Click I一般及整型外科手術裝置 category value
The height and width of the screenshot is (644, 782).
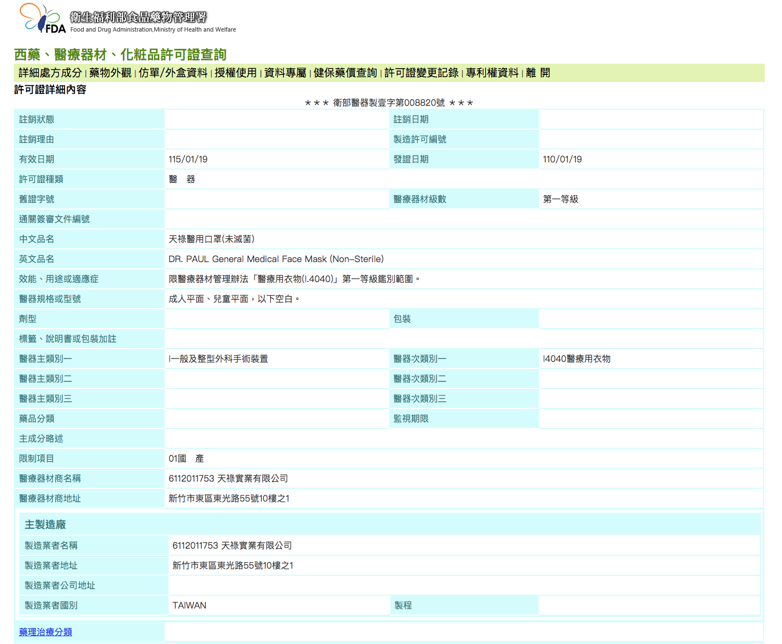[x=219, y=359]
